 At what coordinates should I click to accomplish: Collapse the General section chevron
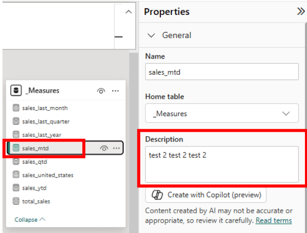tap(151, 35)
